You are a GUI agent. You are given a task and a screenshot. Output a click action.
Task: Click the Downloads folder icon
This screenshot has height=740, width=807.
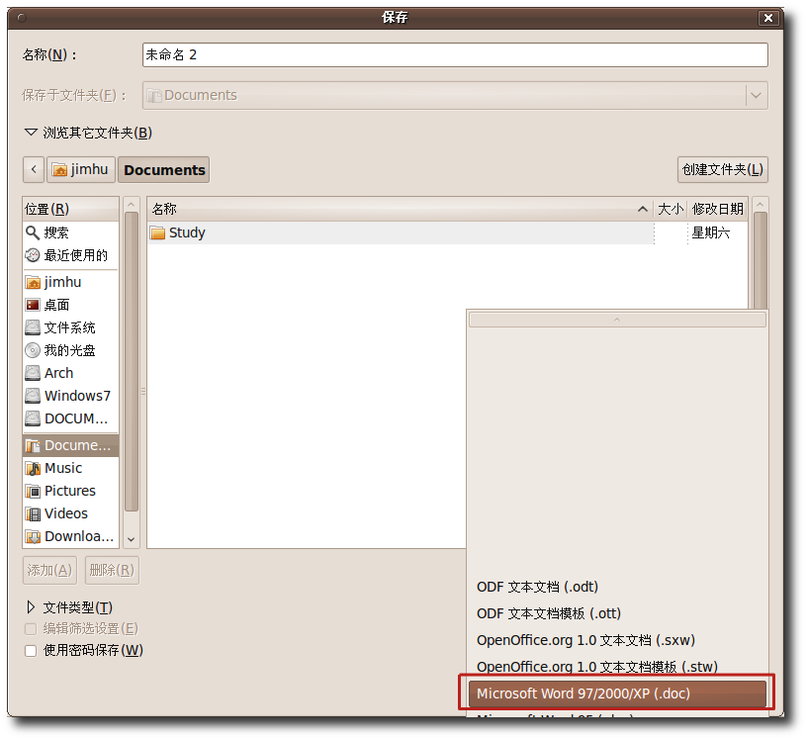point(33,536)
